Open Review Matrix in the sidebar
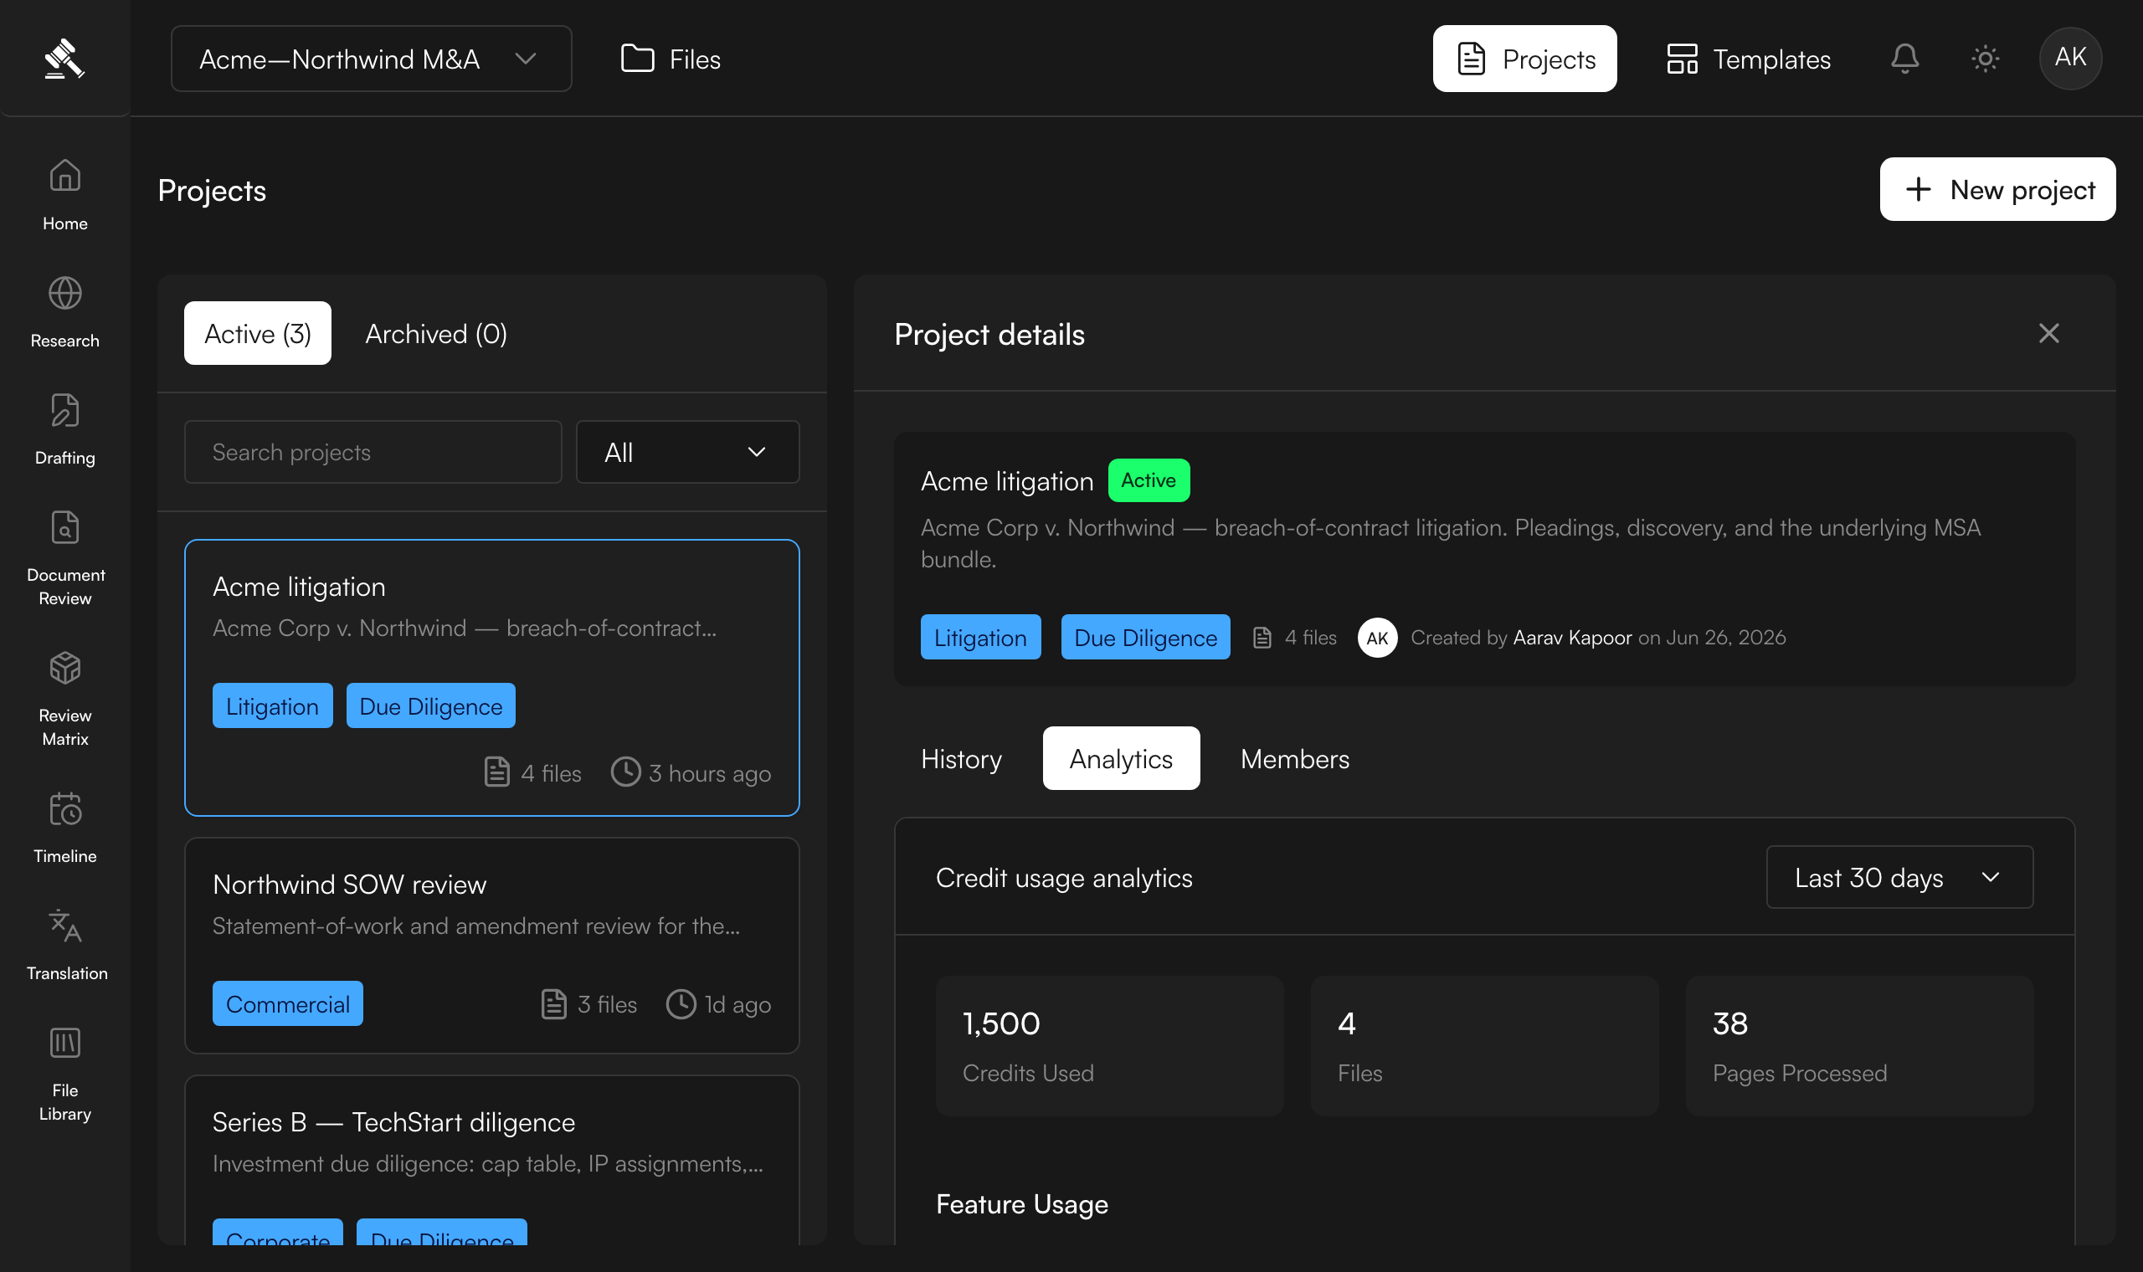Screen dimensions: 2143x1272 (65, 699)
